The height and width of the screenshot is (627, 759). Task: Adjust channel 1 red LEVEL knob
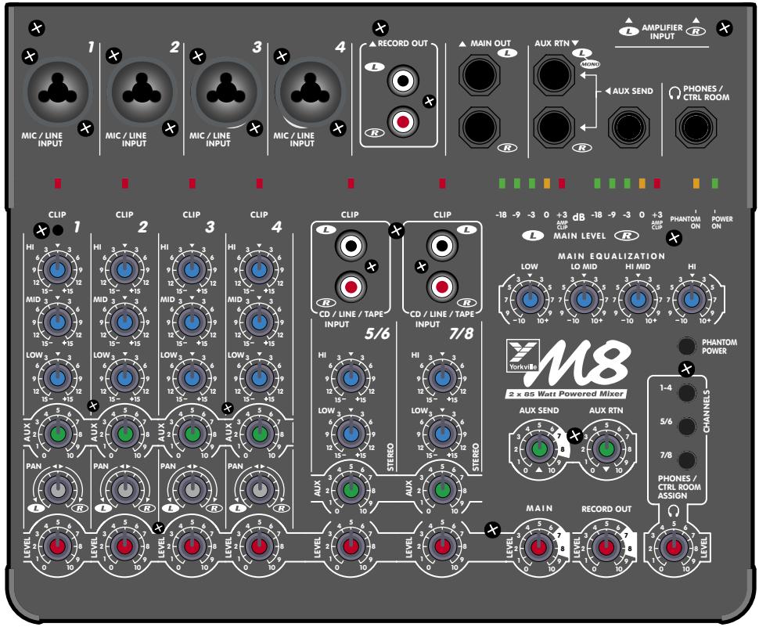[58, 546]
